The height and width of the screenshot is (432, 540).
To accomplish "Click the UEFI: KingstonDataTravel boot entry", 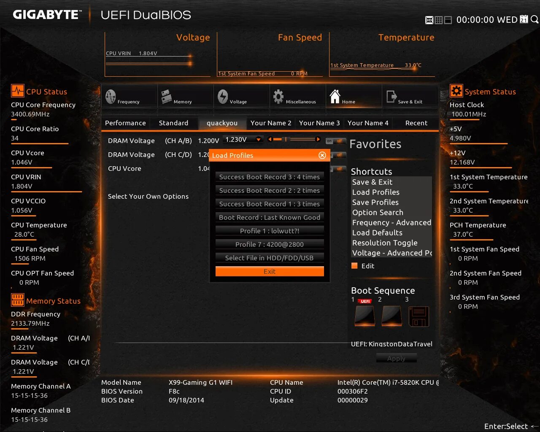I will point(391,344).
